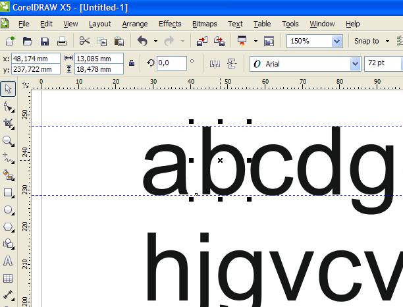Select the Crop tool
Image resolution: width=403 pixels, height=307 pixels.
click(x=8, y=124)
